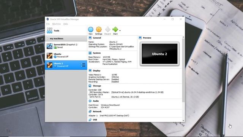Click the Preview panel icon
The height and width of the screenshot is (137, 243).
[140, 38]
